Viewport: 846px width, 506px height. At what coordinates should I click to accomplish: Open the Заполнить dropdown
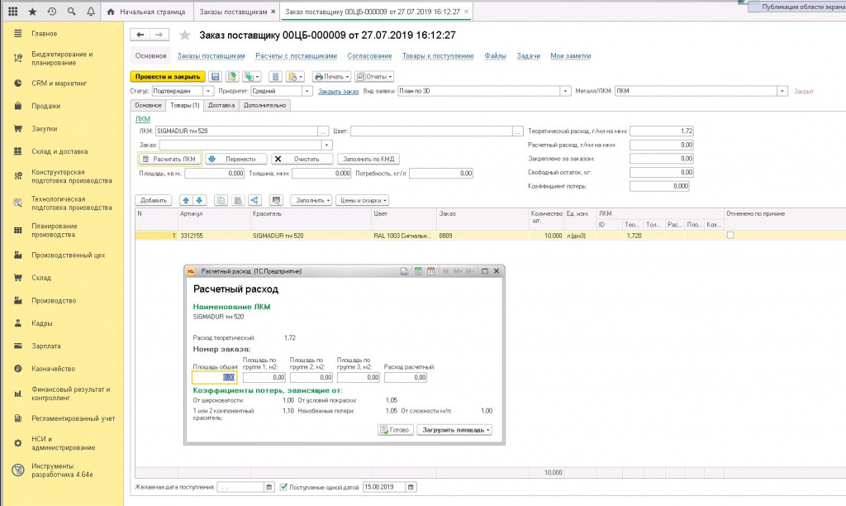(x=311, y=200)
